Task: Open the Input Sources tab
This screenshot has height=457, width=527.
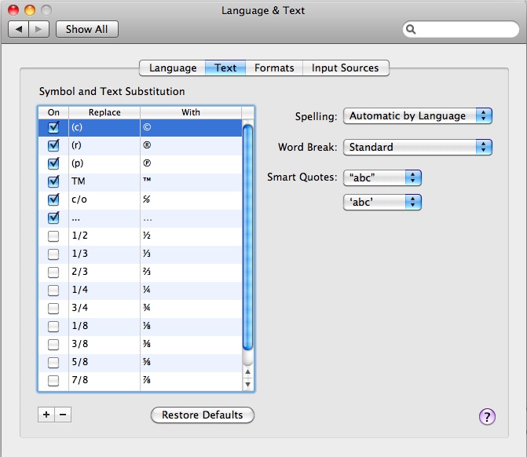Action: [x=346, y=68]
